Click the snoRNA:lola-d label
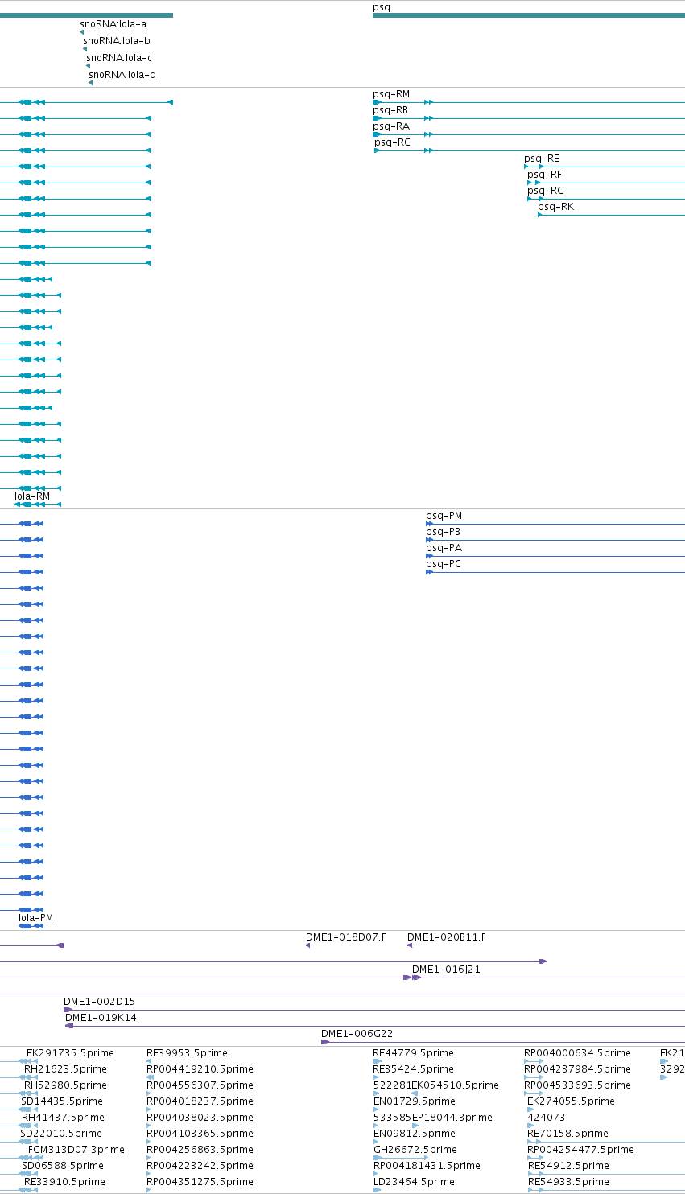Image resolution: width=685 pixels, height=1194 pixels. point(122,75)
